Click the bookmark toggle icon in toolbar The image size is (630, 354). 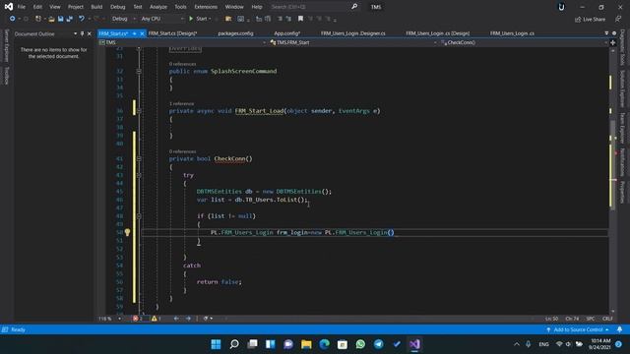[x=300, y=19]
